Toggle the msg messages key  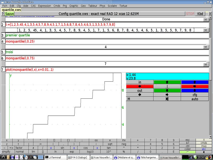click(204, 146)
